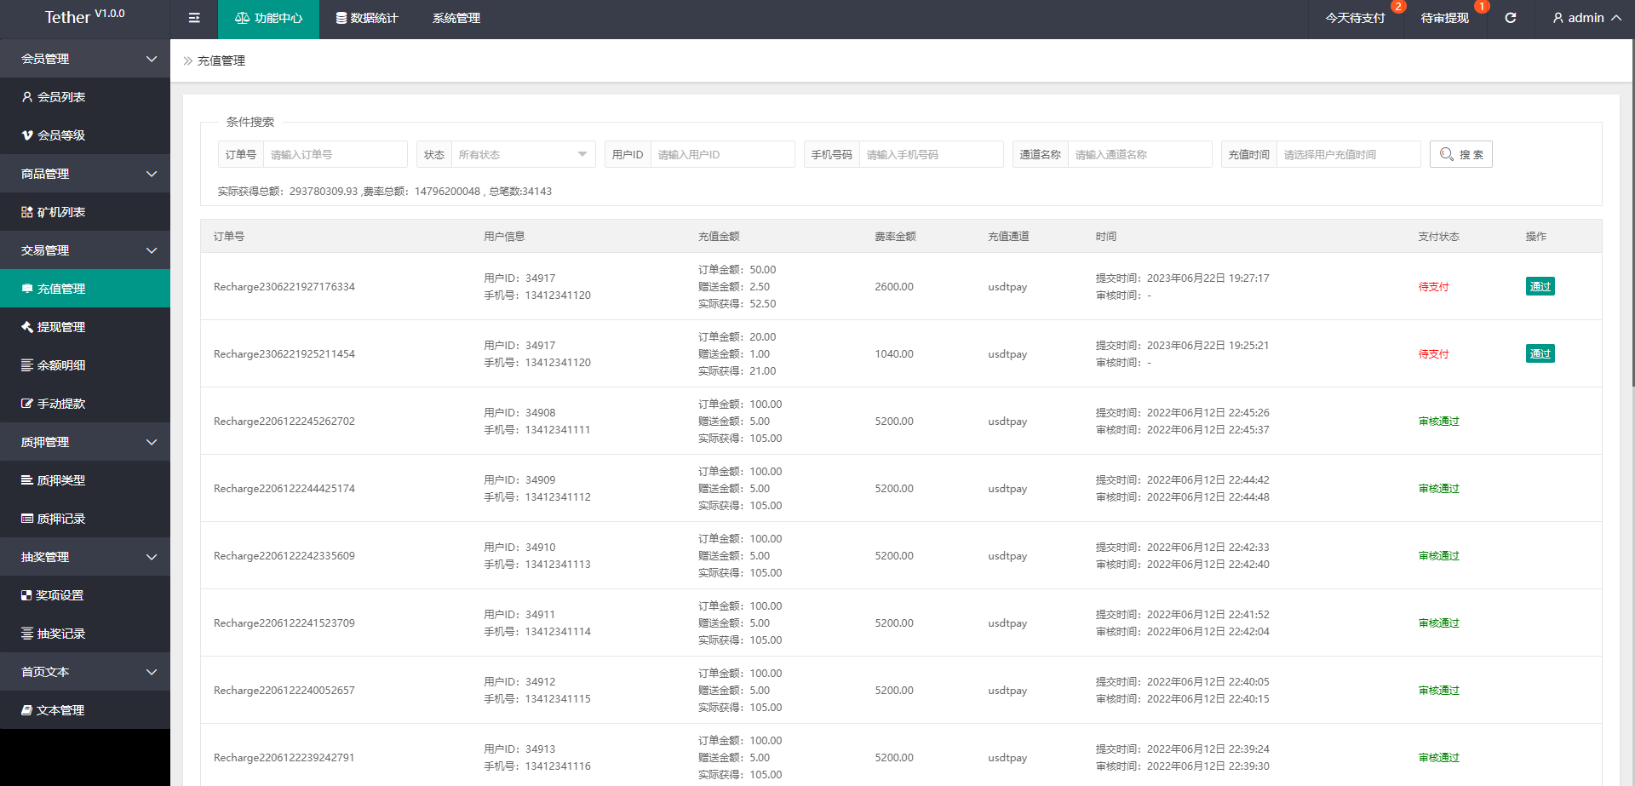Click the Tether V1.0.0 logo
This screenshot has width=1635, height=786.
84,17
